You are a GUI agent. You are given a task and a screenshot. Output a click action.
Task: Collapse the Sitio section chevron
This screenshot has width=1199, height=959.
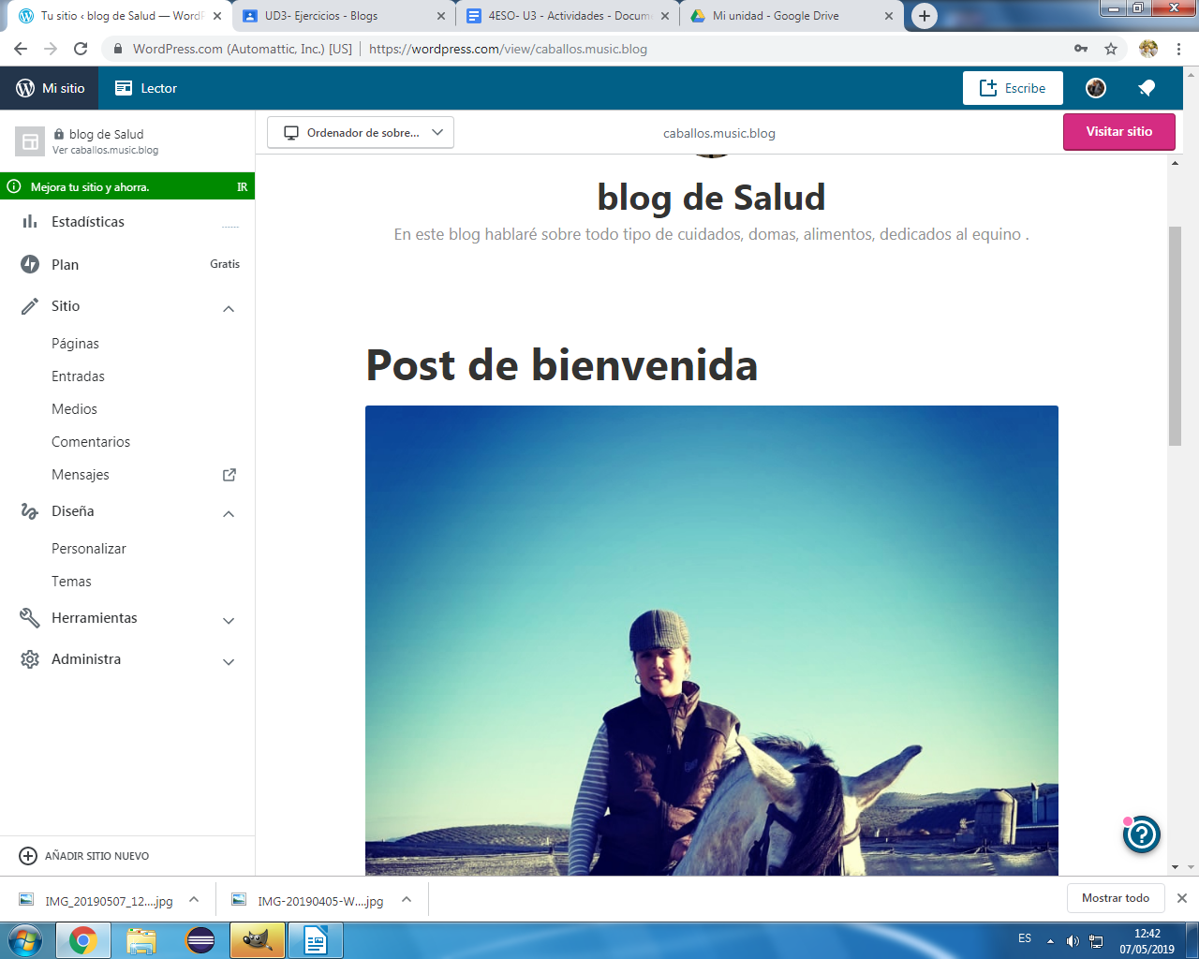pyautogui.click(x=229, y=308)
